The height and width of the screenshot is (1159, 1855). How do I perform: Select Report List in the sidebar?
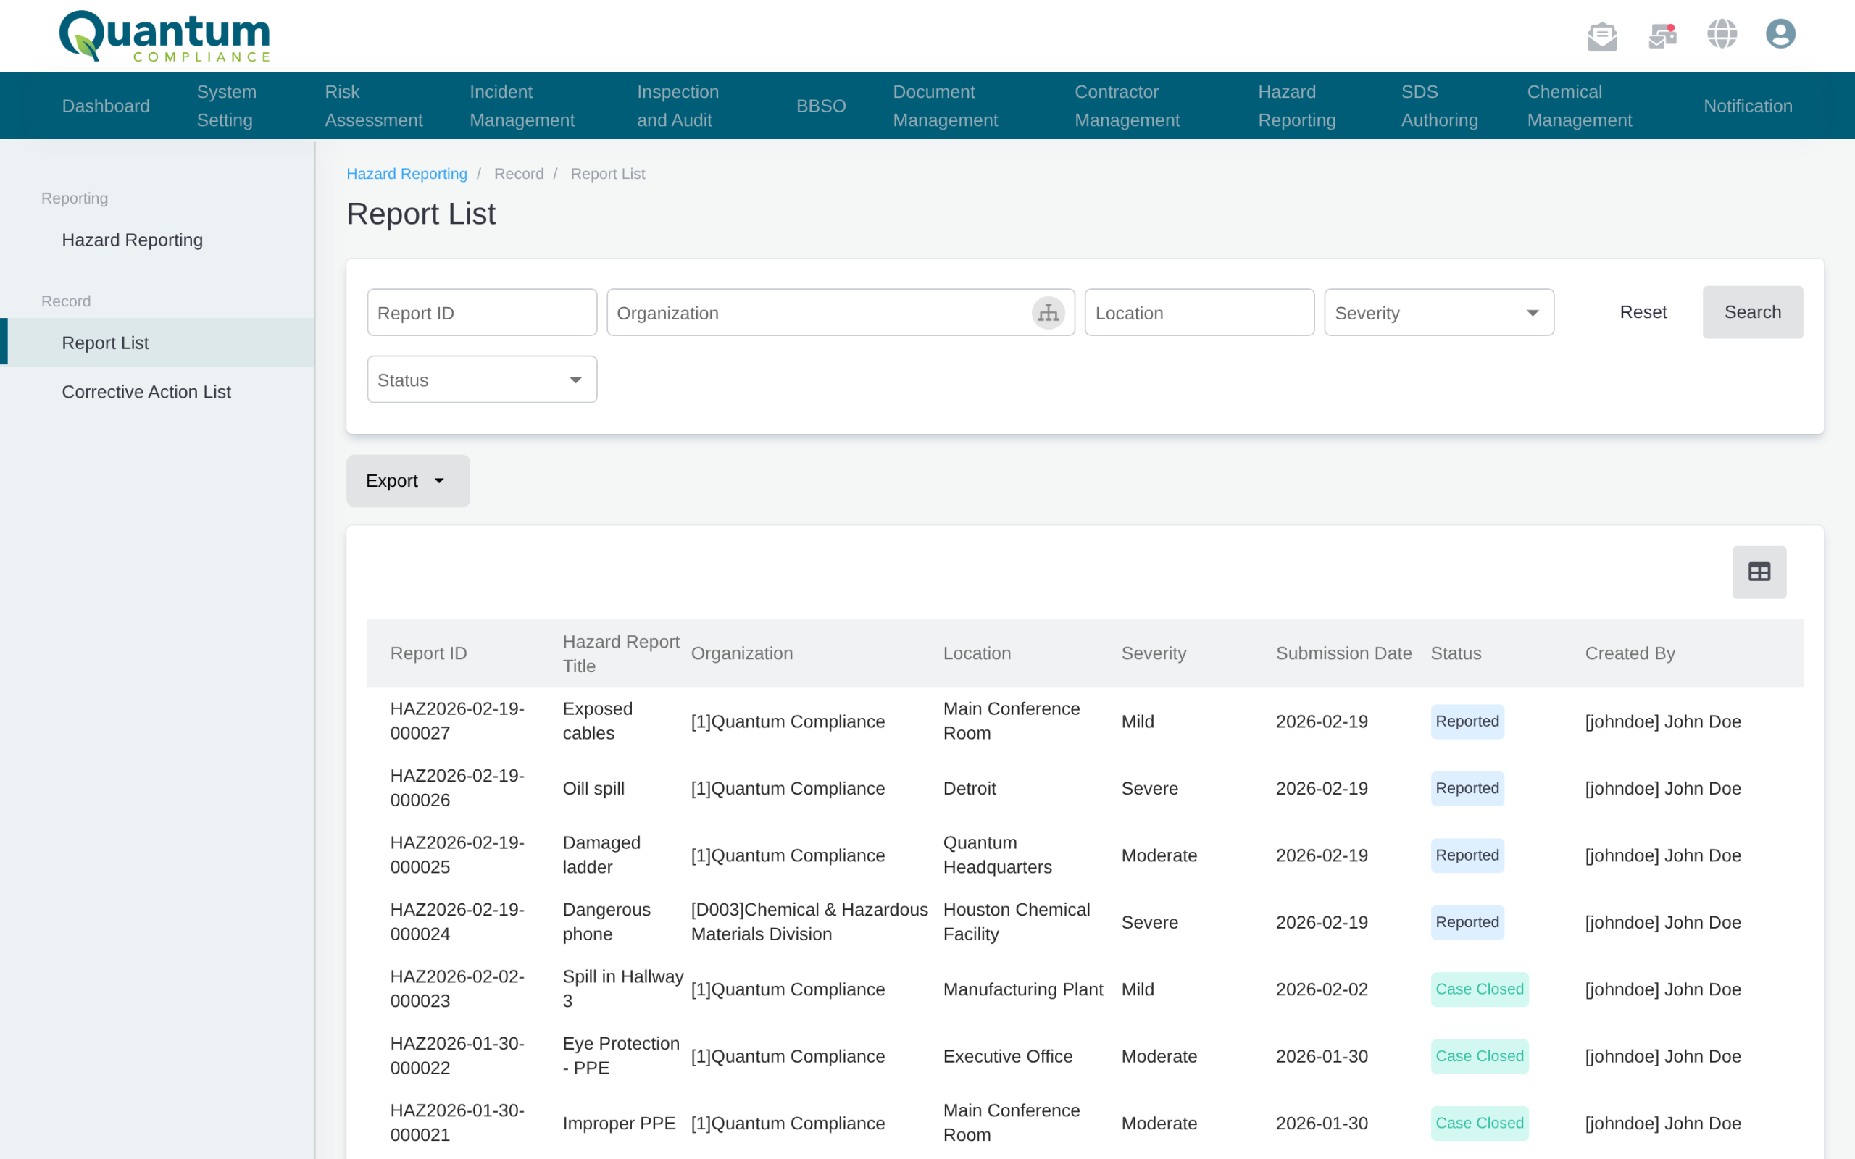pyautogui.click(x=157, y=343)
